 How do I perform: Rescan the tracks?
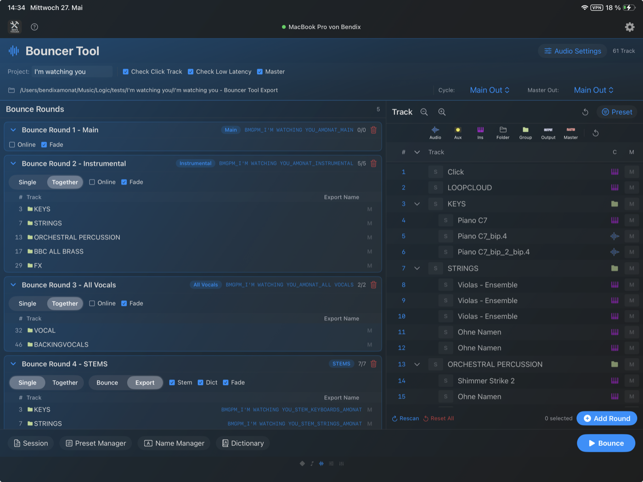tap(405, 419)
